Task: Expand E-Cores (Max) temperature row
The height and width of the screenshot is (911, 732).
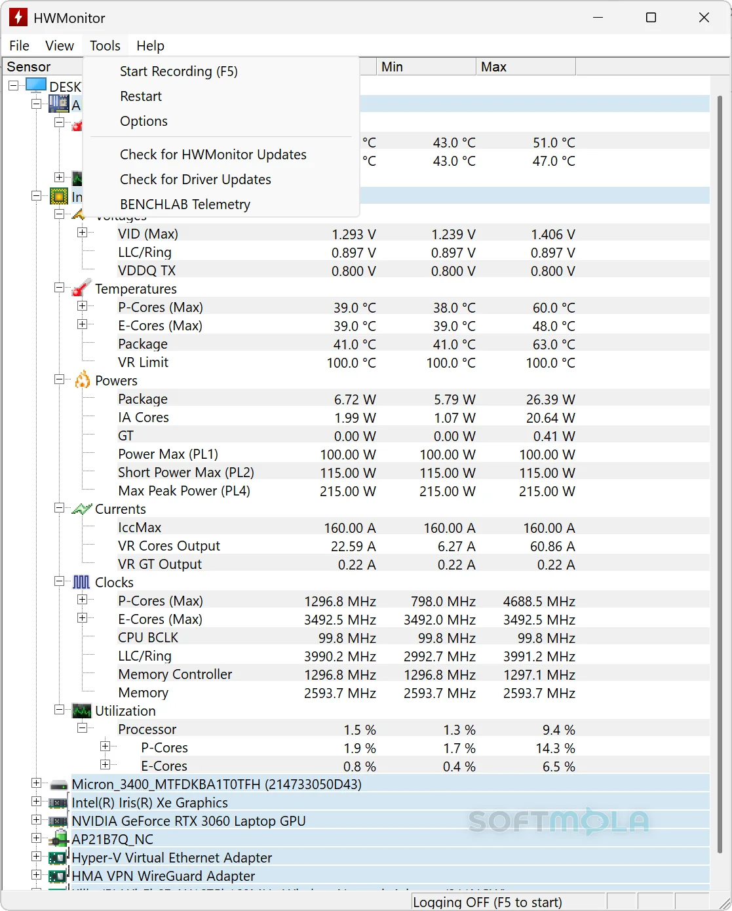Action: click(83, 324)
